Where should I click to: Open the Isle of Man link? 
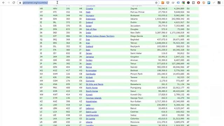[x=91, y=29]
